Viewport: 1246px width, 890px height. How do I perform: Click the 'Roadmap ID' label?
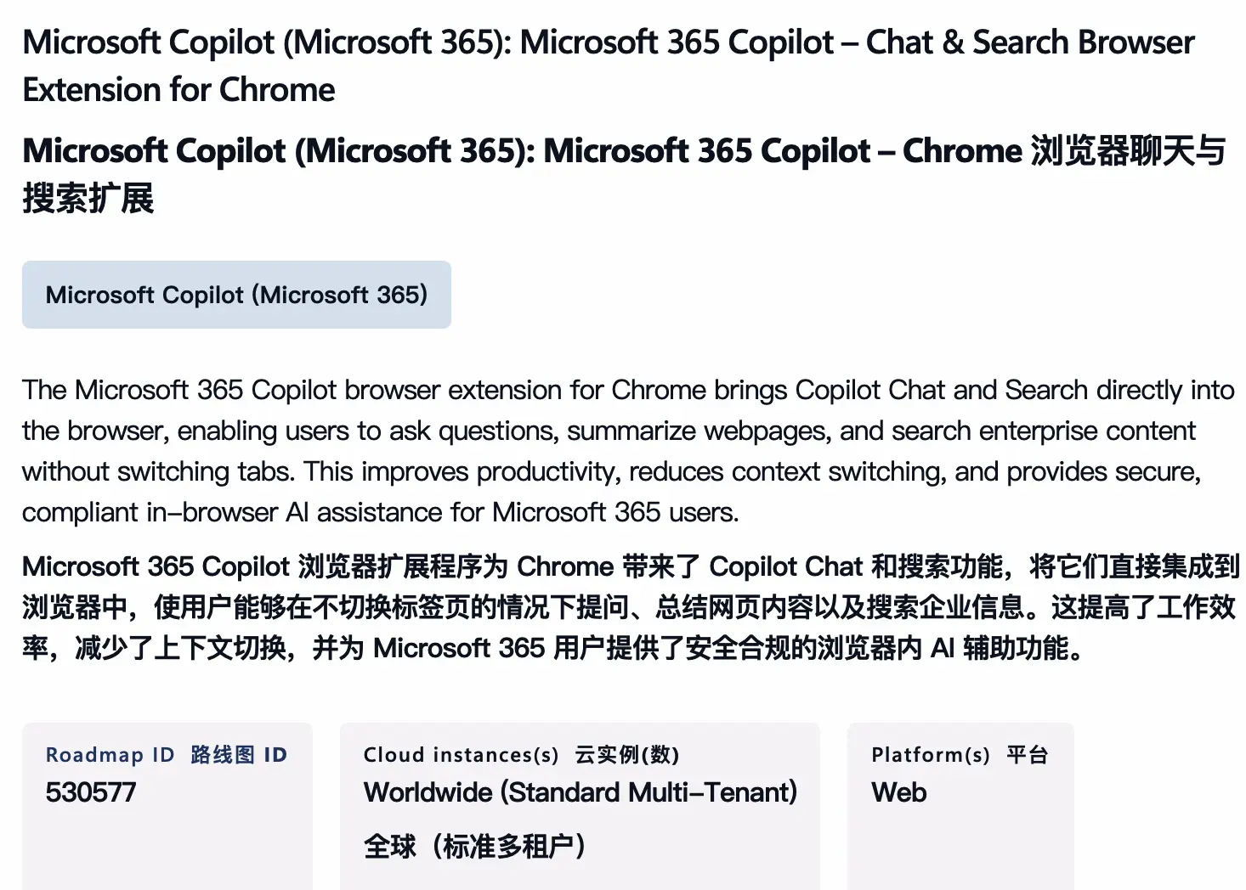click(110, 755)
